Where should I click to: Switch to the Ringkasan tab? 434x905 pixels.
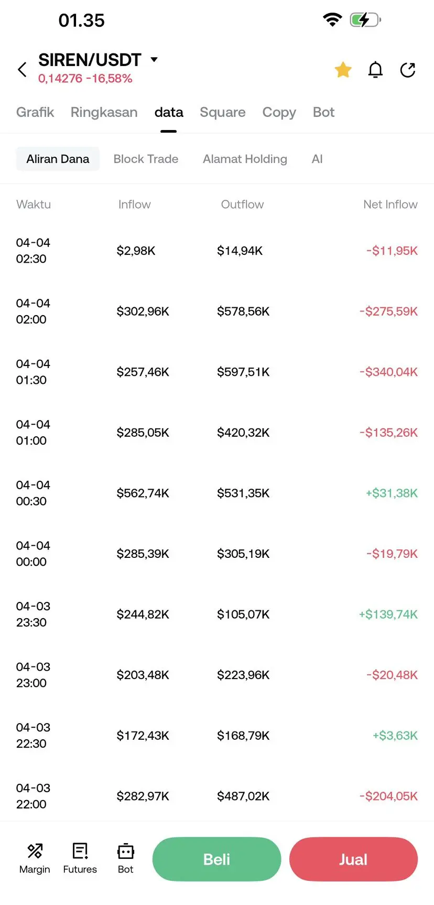pyautogui.click(x=104, y=112)
